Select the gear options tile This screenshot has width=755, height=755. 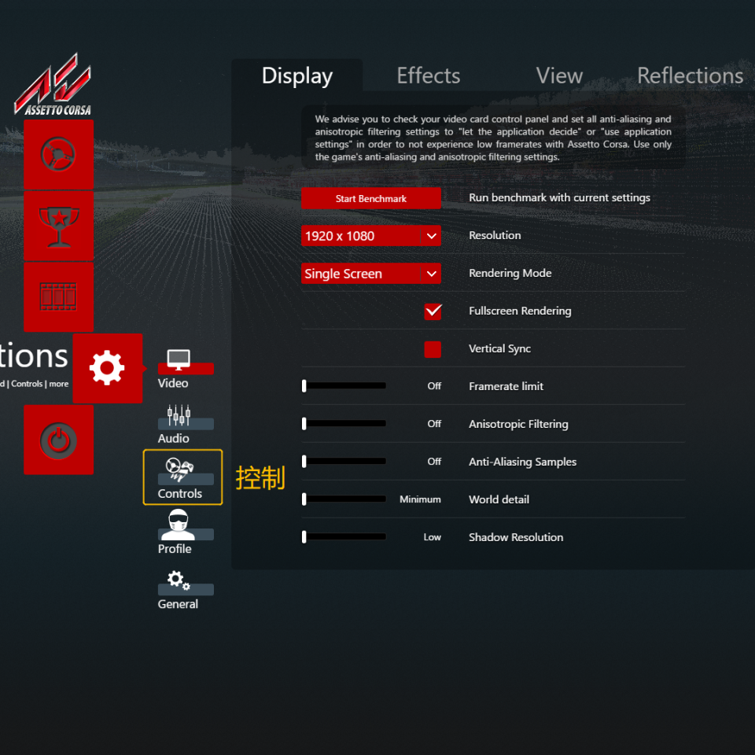[108, 368]
